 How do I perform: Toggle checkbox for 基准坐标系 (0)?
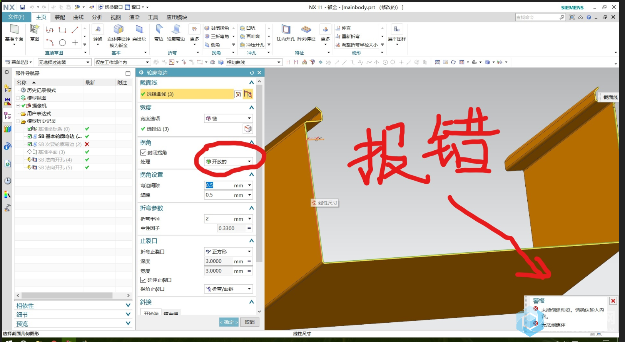pyautogui.click(x=30, y=129)
